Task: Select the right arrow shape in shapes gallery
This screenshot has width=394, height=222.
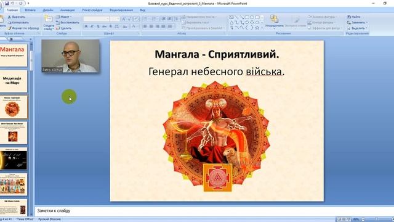Action: click(x=247, y=22)
